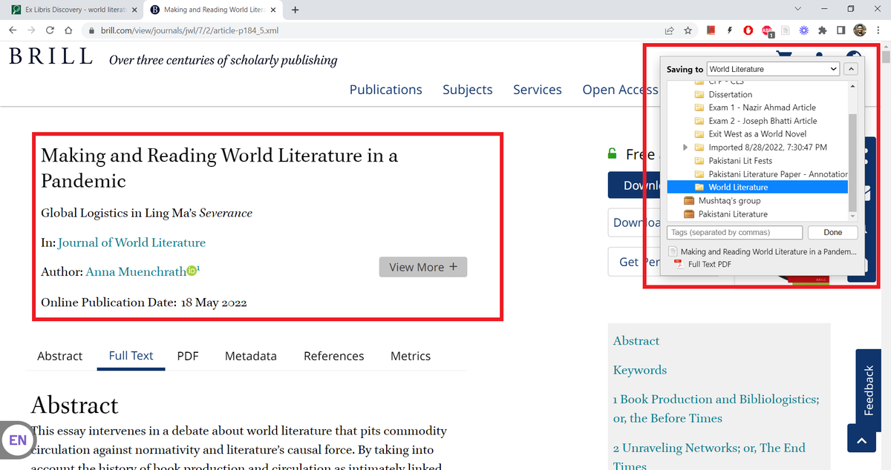Image resolution: width=891 pixels, height=470 pixels.
Task: Open the Saving to collection dropdown
Action: pyautogui.click(x=773, y=69)
